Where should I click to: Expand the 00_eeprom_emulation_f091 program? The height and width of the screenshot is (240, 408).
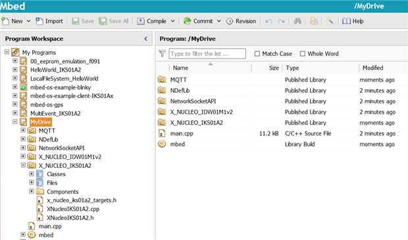click(x=15, y=61)
